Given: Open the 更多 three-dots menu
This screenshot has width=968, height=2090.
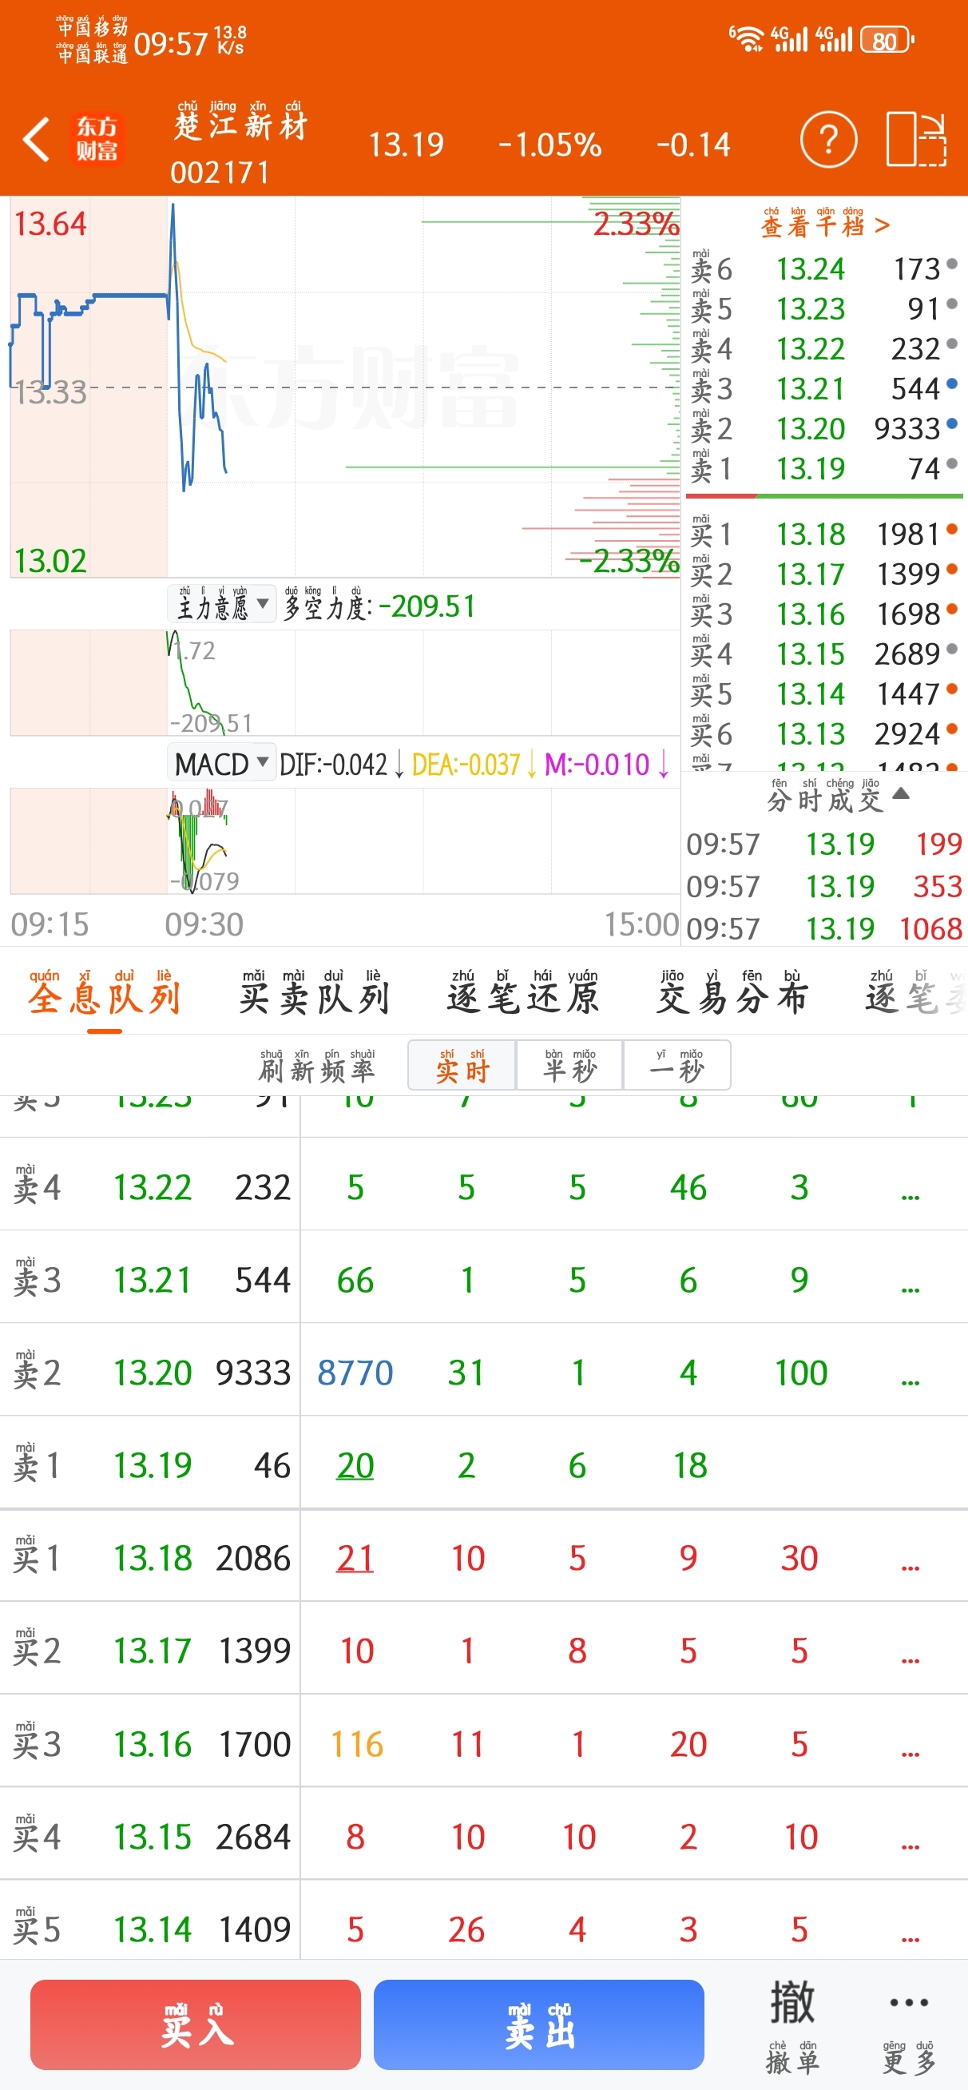Looking at the screenshot, I should tap(909, 2025).
